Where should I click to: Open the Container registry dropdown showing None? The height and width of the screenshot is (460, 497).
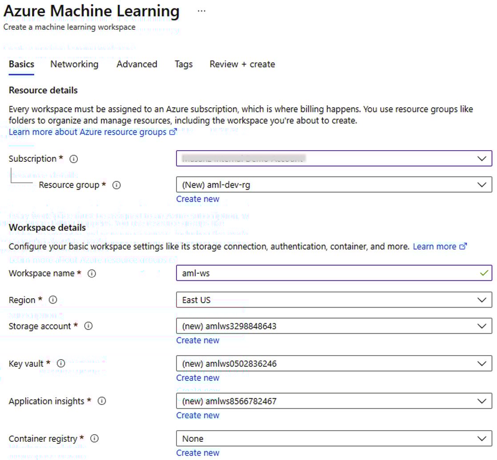(x=334, y=439)
